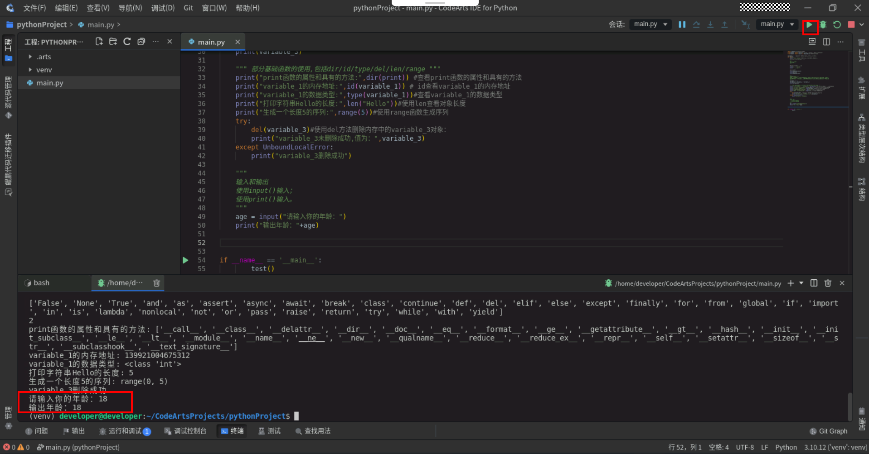This screenshot has height=454, width=869.
Task: Change the UTF-8 encoding in status bar
Action: [x=745, y=447]
